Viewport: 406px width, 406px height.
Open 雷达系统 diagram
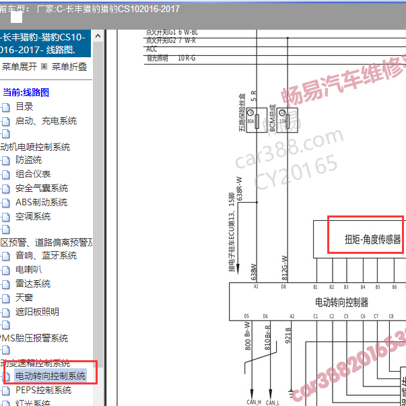tap(33, 283)
